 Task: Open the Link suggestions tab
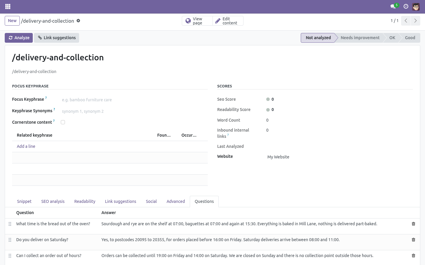120,201
